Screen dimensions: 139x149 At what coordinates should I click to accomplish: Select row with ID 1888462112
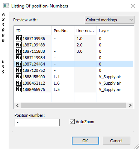[74, 83]
